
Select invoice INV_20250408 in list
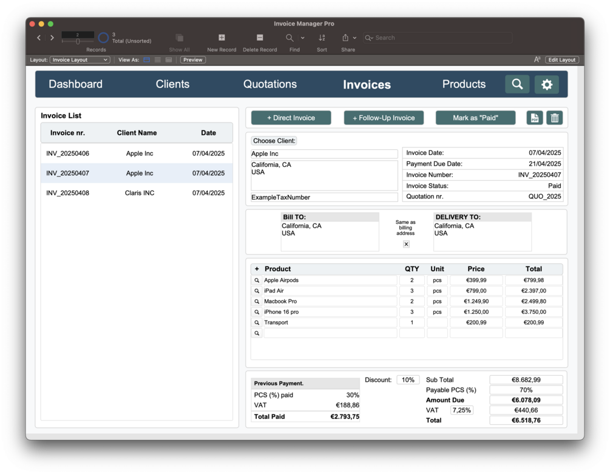pyautogui.click(x=137, y=193)
